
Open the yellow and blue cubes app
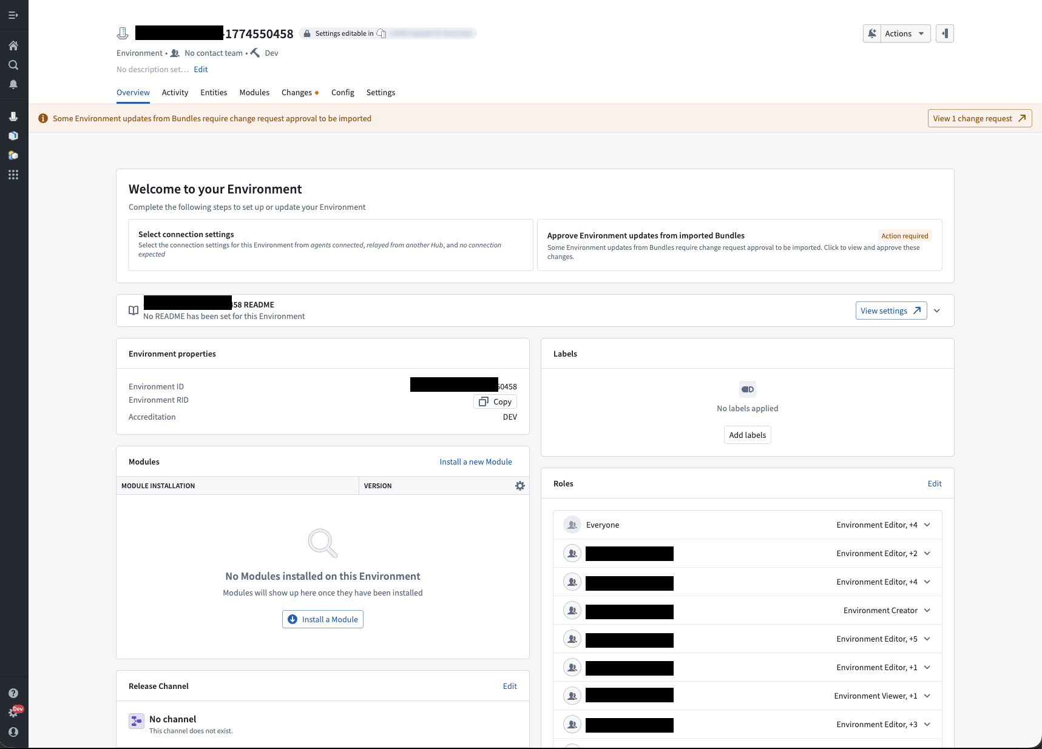[13, 155]
